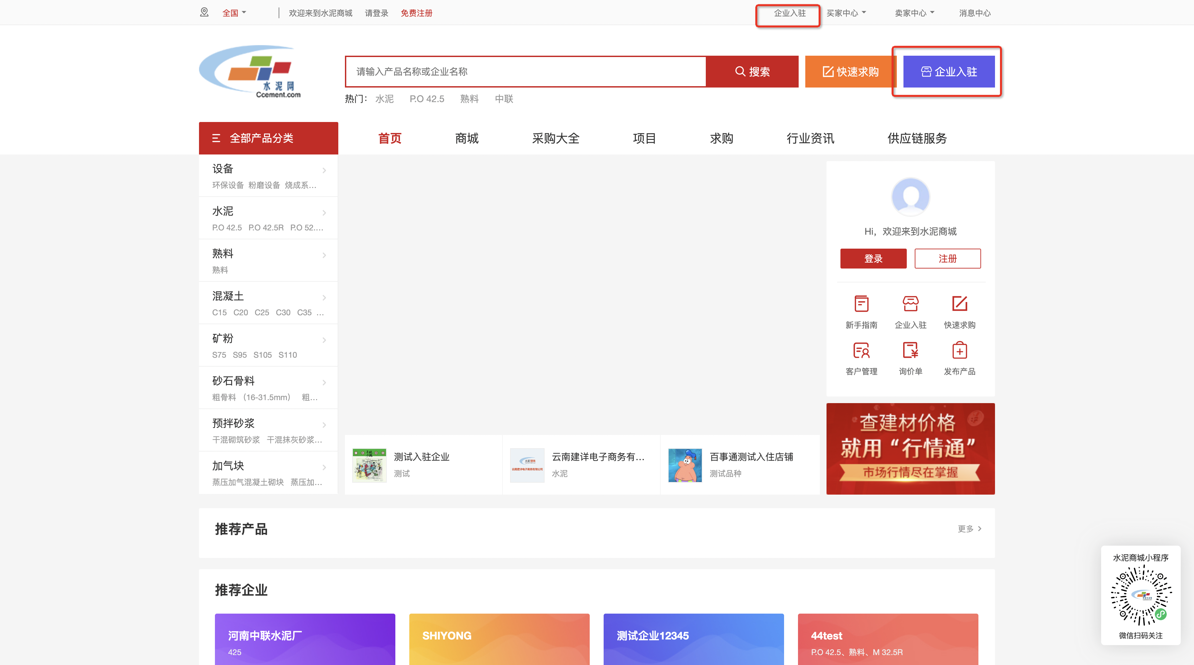Click the 免费注册 link in top bar

pyautogui.click(x=416, y=13)
